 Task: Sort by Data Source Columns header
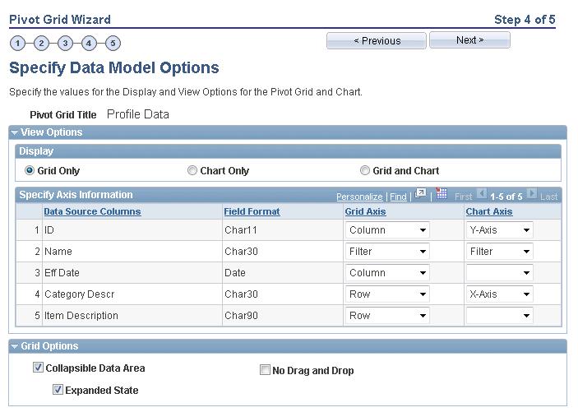[92, 211]
